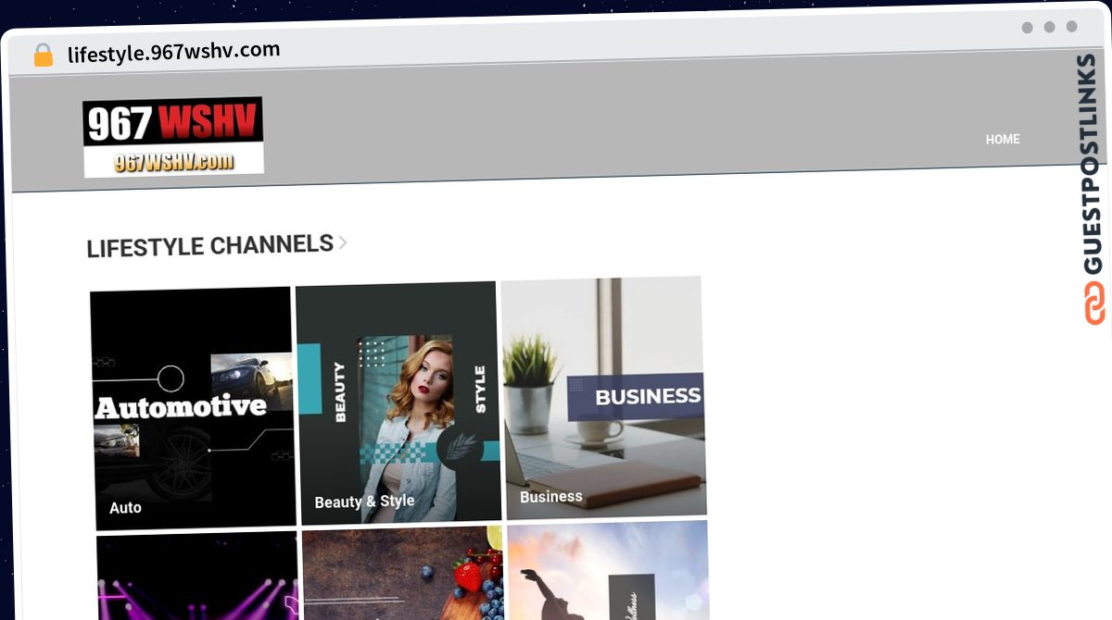Screen dimensions: 1112x620
Task: Expand the chevron after Lifestyle Channels
Action: tap(343, 242)
